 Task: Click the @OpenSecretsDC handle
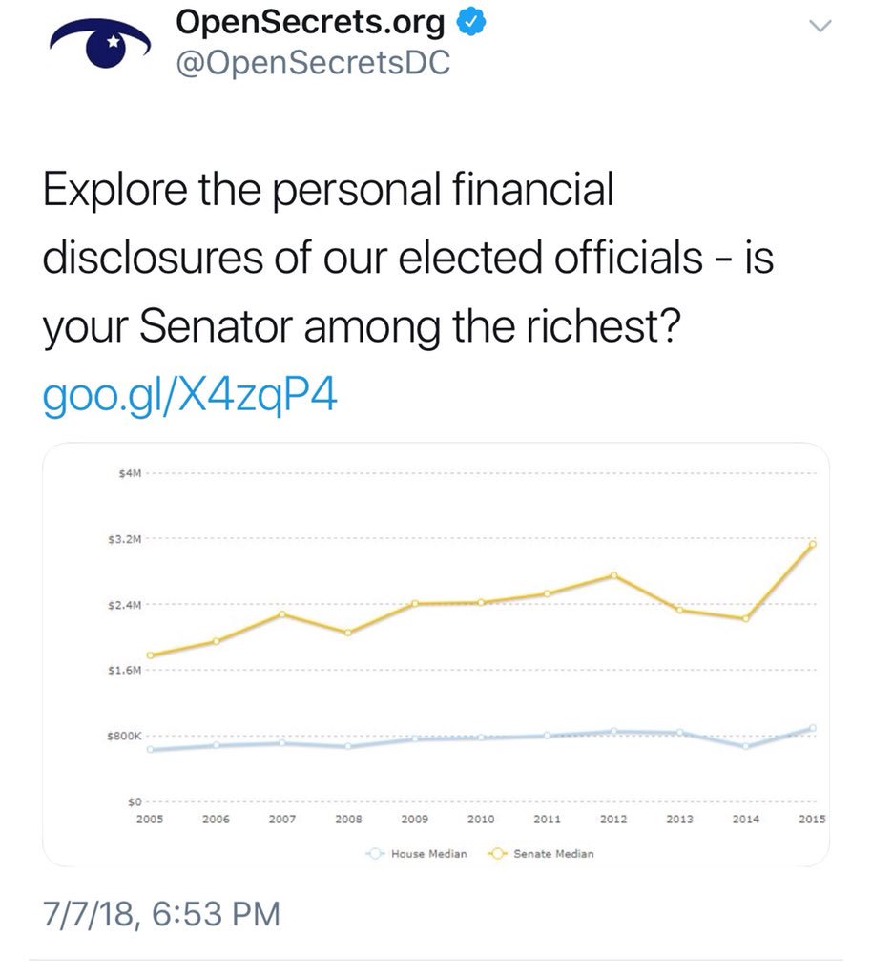tap(313, 64)
